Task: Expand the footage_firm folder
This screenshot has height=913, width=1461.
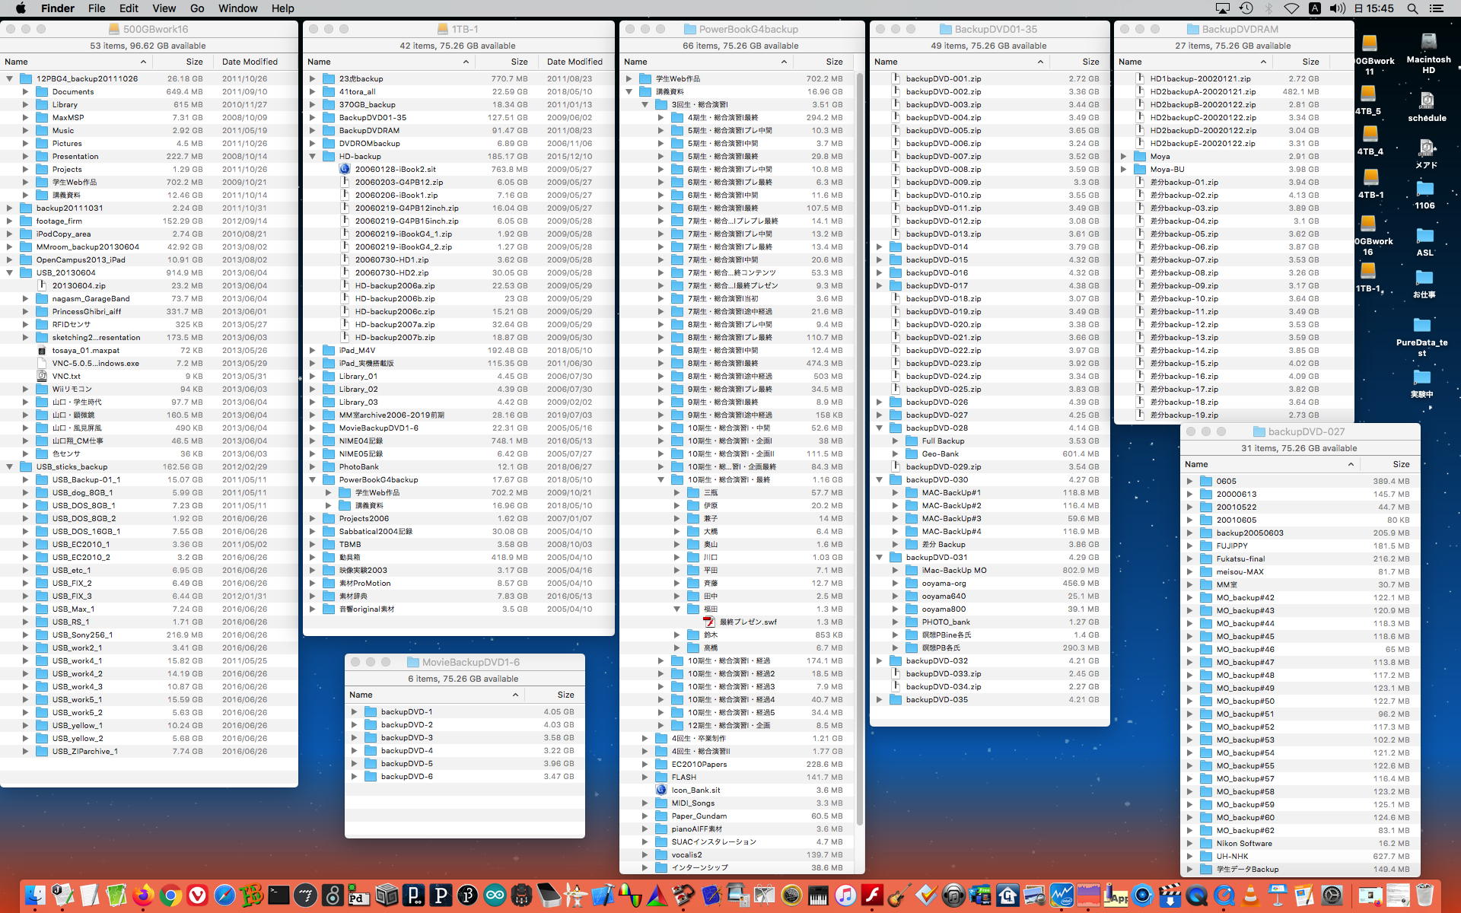Action: [9, 221]
